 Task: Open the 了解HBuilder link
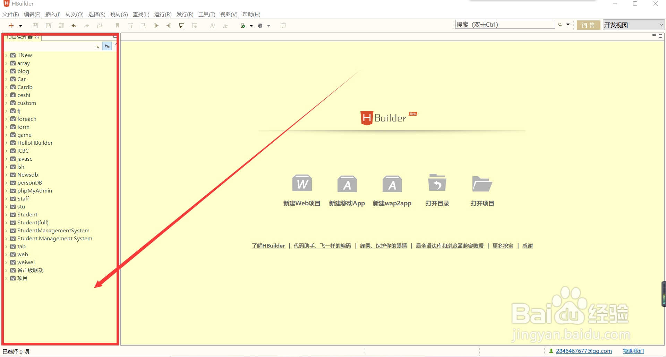pos(268,246)
